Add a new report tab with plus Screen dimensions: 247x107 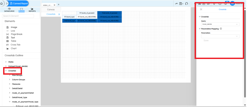click(x=59, y=4)
